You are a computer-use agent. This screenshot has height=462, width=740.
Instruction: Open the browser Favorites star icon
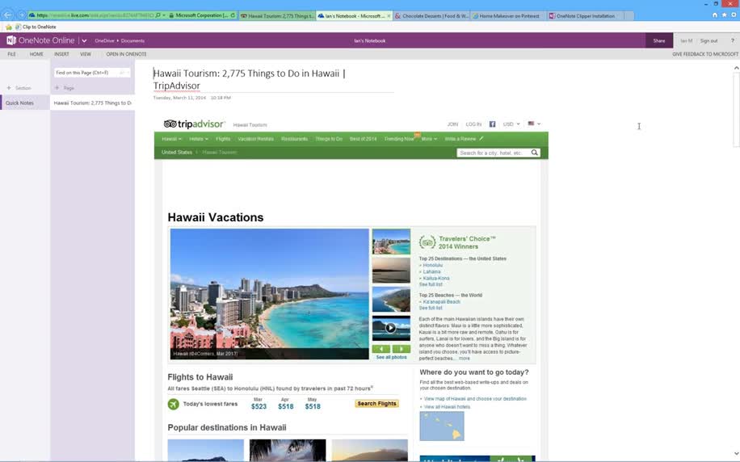coord(724,15)
